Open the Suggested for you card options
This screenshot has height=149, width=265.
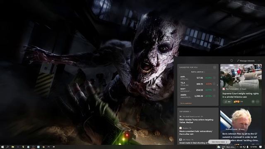(x=214, y=67)
